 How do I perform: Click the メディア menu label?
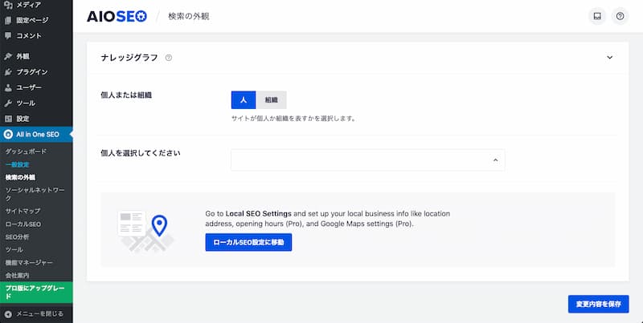pyautogui.click(x=29, y=5)
